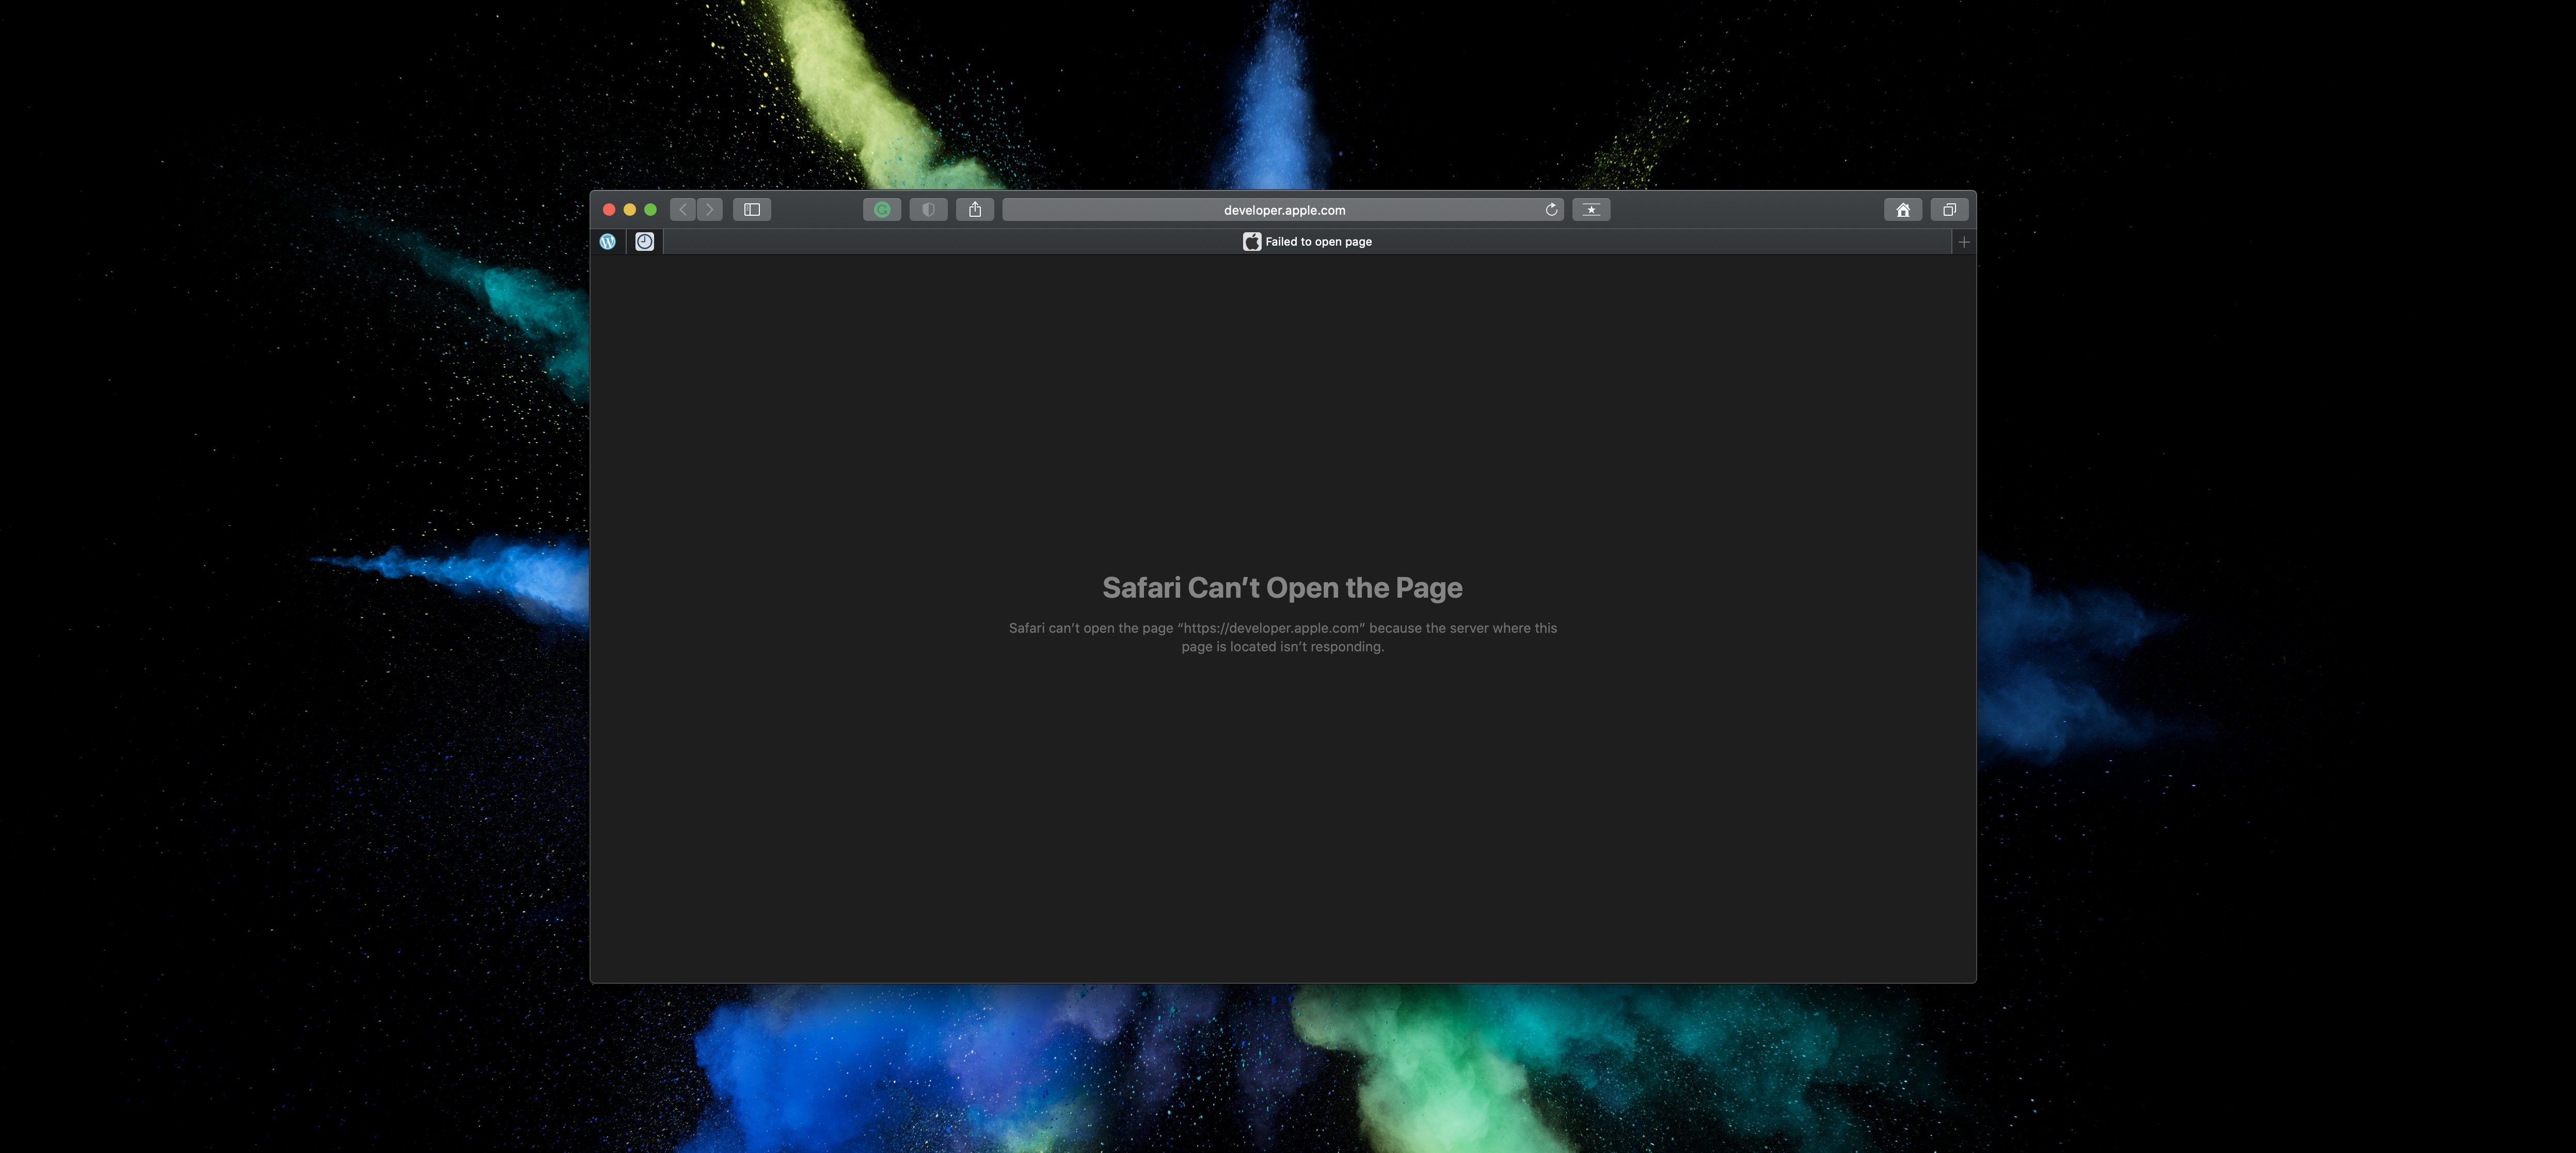Switch to the pinned WordPress tab

(x=608, y=242)
